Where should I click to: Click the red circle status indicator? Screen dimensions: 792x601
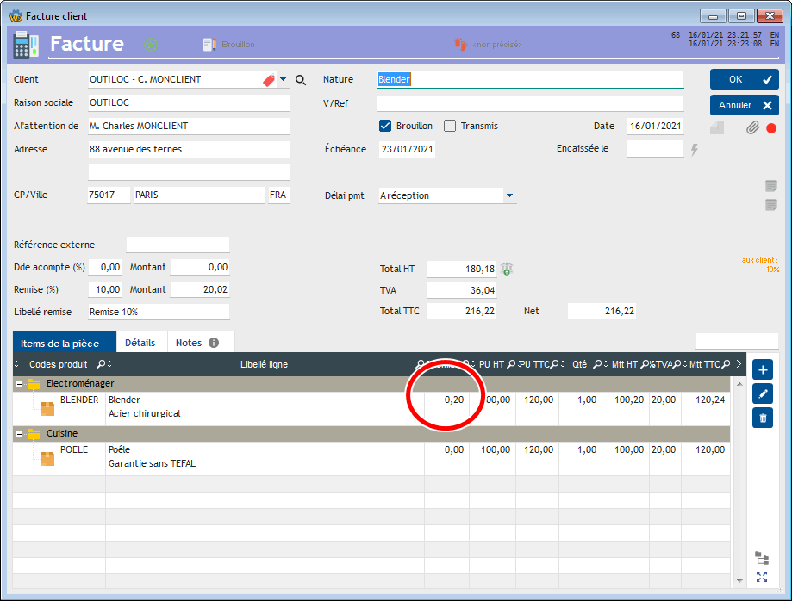[771, 128]
